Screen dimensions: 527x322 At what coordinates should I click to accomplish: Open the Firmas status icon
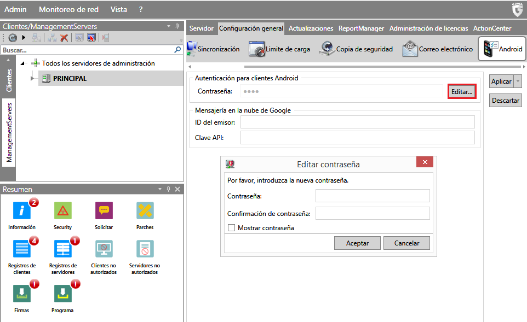[22, 294]
